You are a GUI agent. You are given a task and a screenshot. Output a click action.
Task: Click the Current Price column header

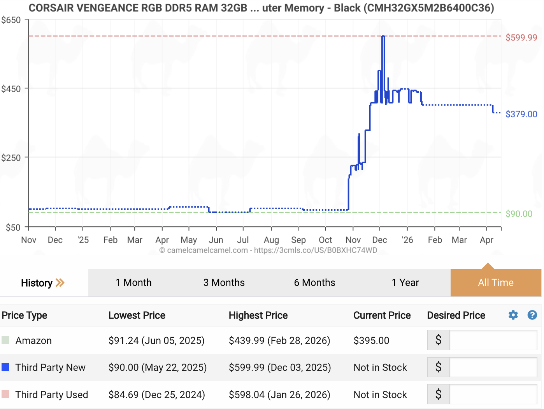click(382, 315)
